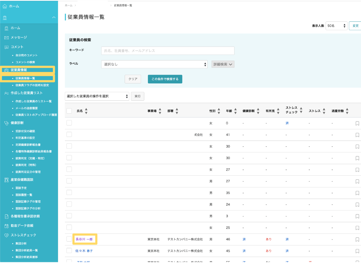
Task: Click the クリア button
Action: pyautogui.click(x=133, y=79)
